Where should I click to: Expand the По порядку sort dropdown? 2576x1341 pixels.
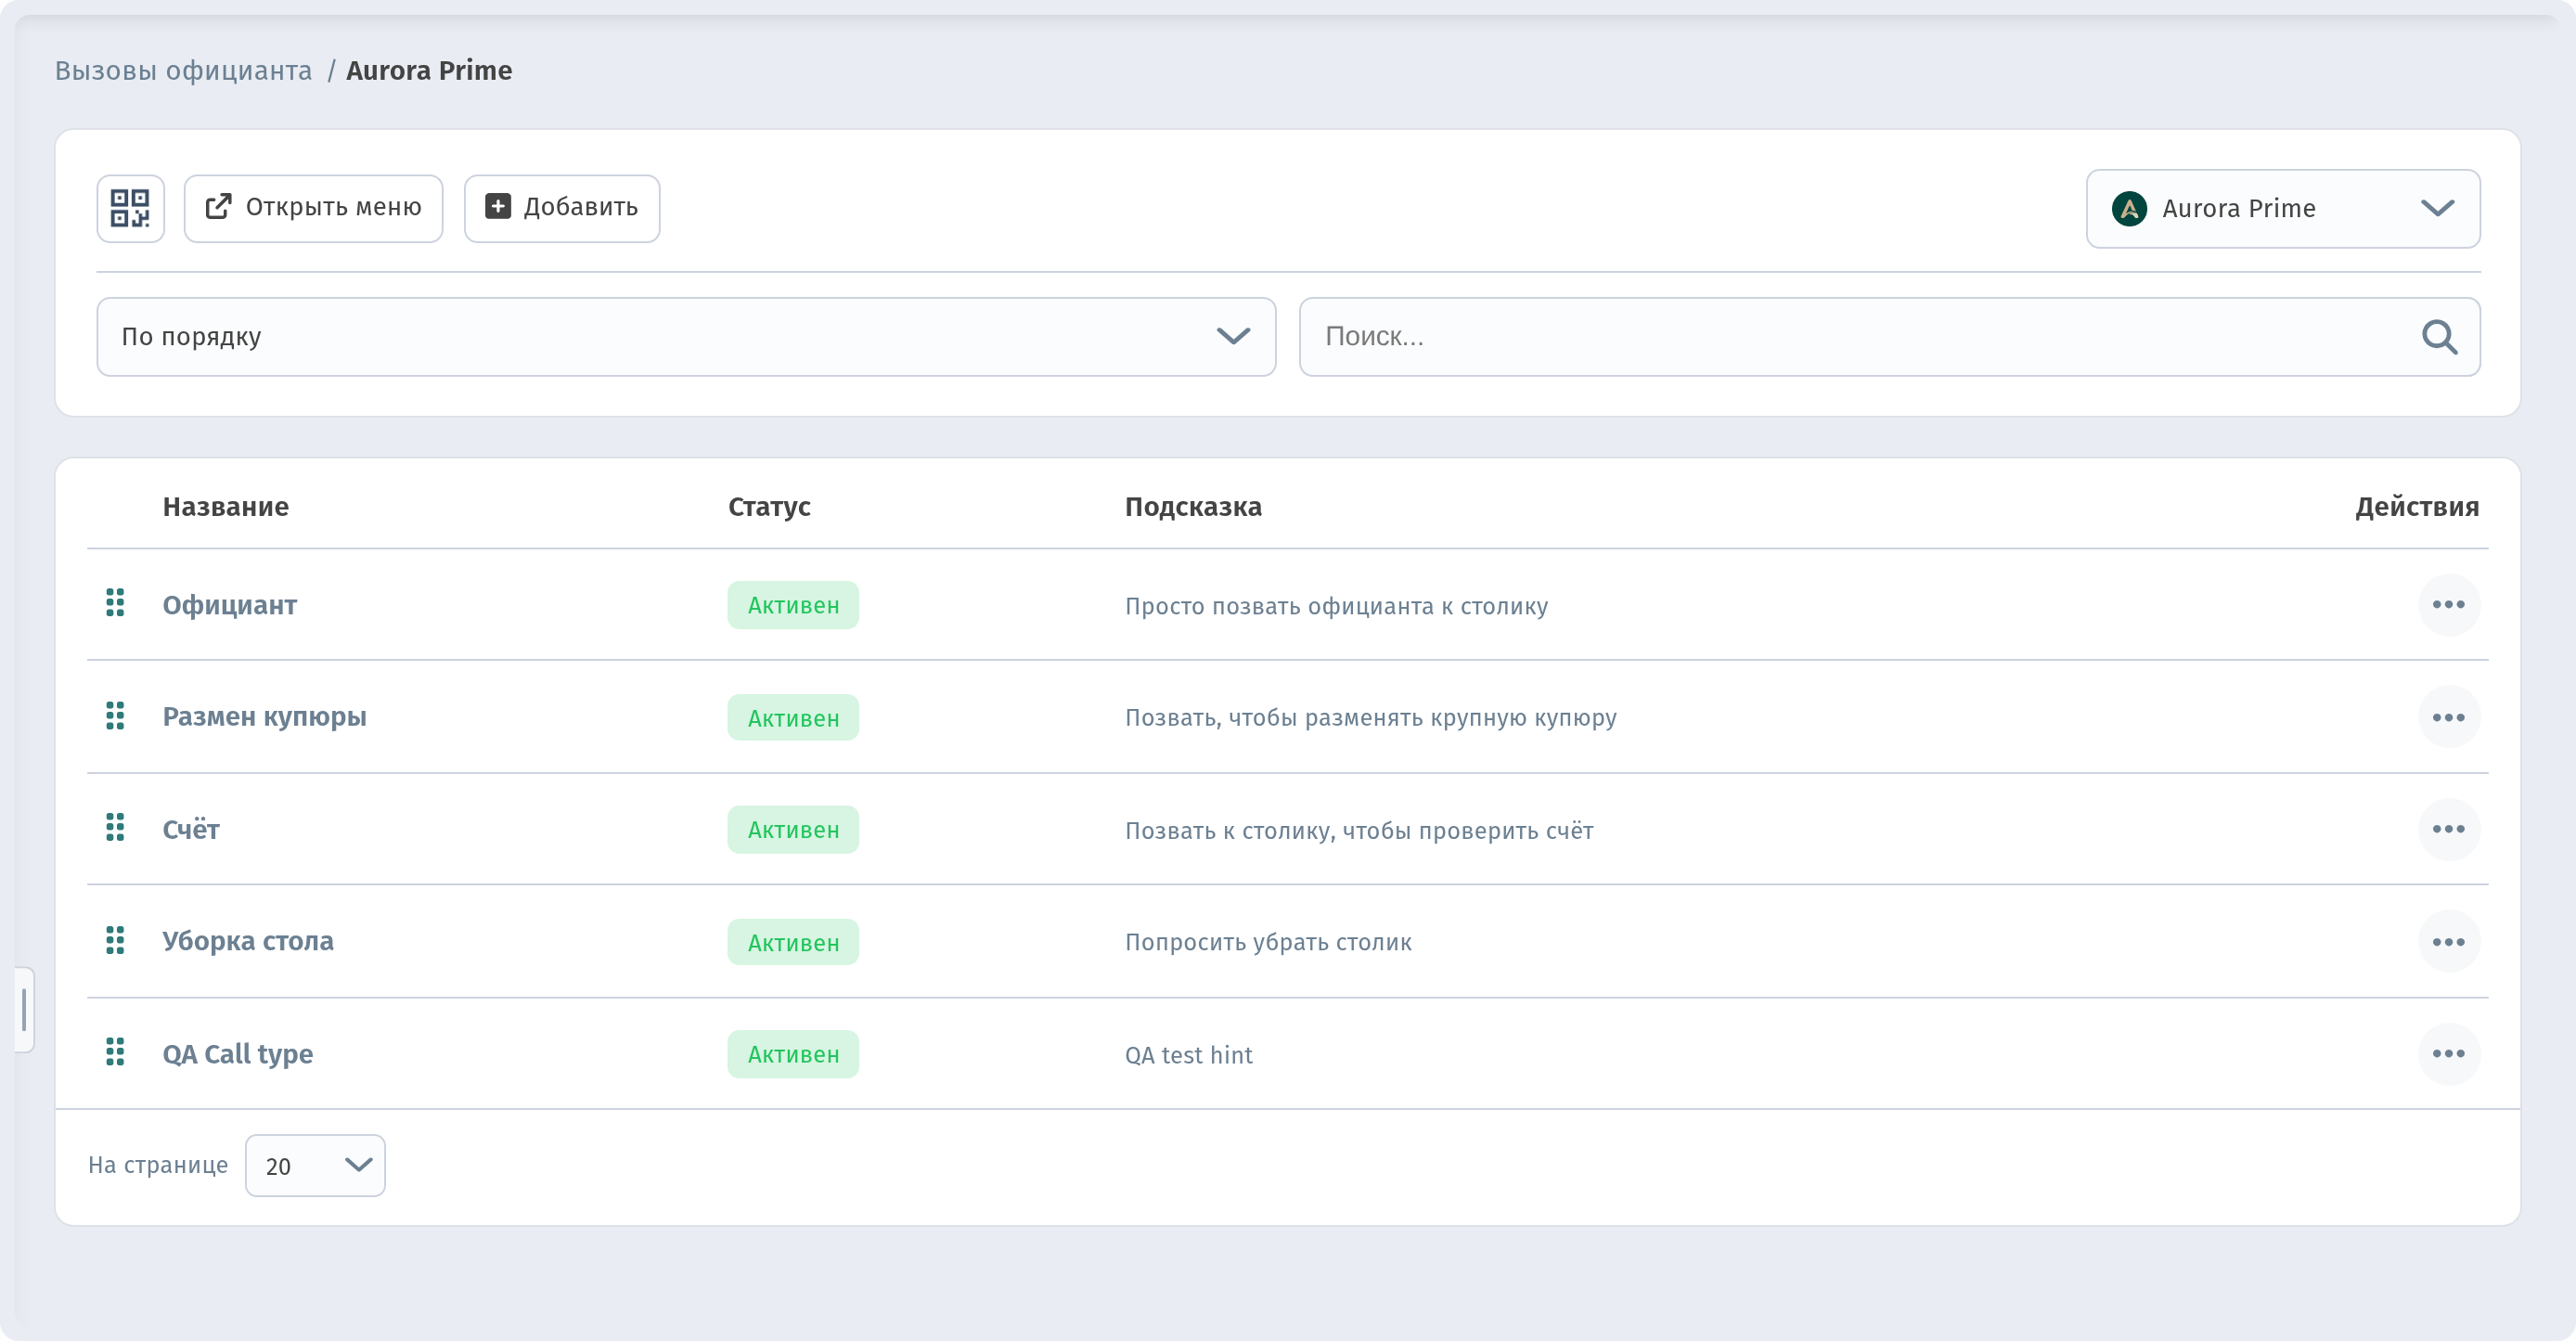coord(686,337)
